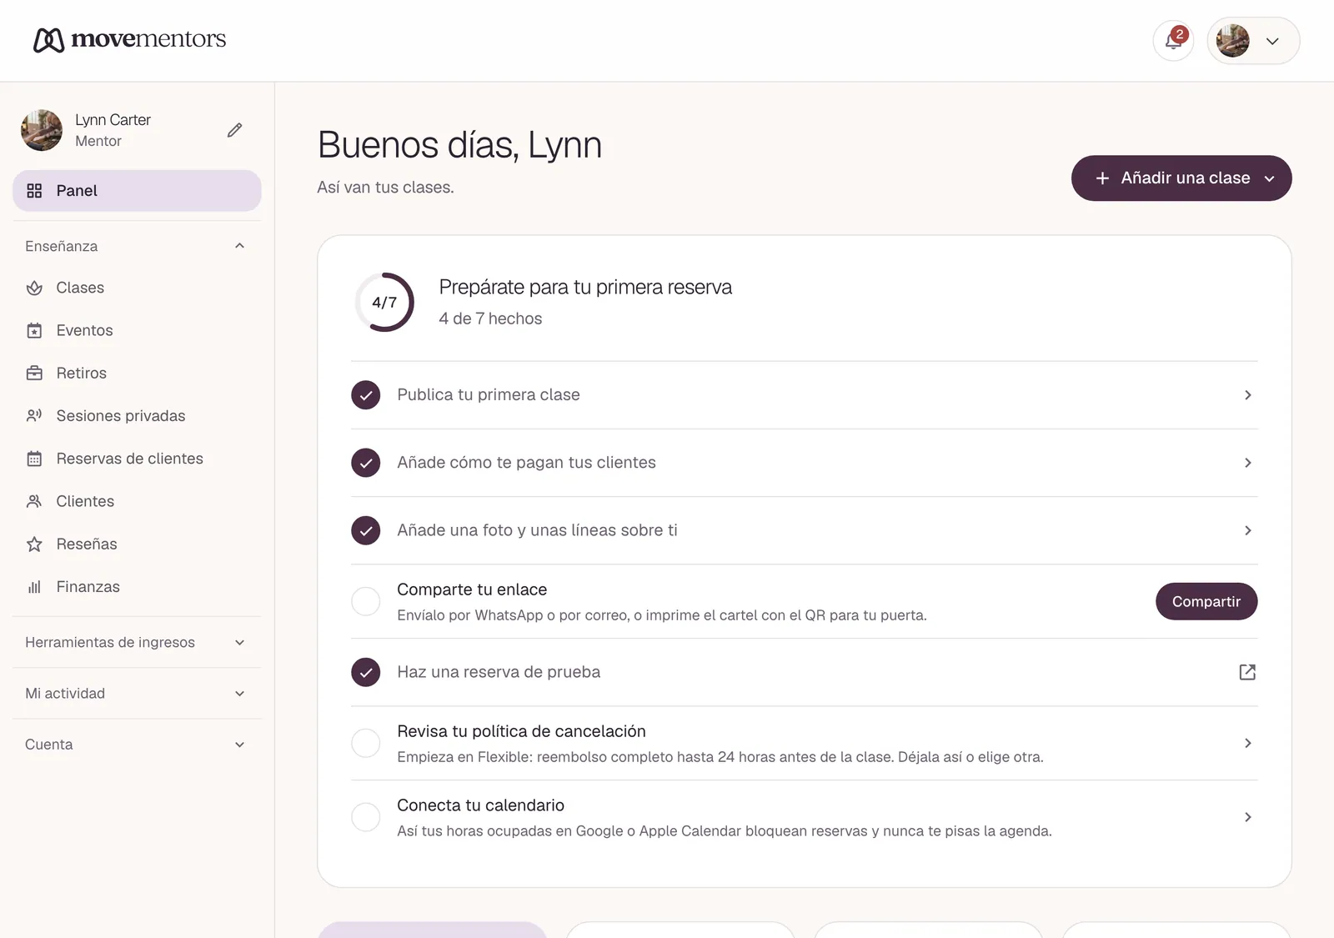Open Clases in the sidebar
The image size is (1334, 938).
tap(137, 288)
